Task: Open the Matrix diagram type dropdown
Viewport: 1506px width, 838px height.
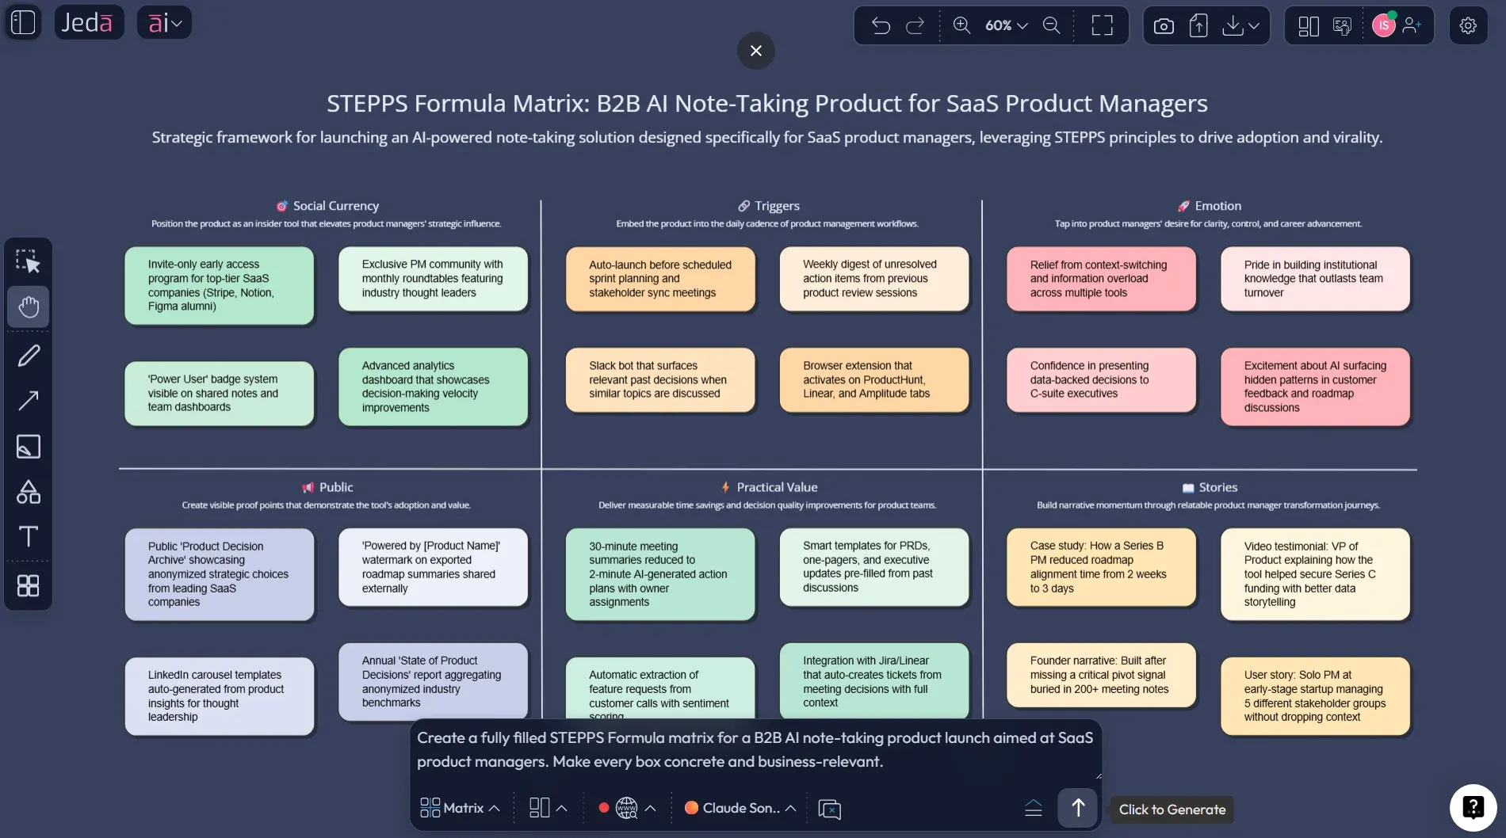Action: click(458, 808)
